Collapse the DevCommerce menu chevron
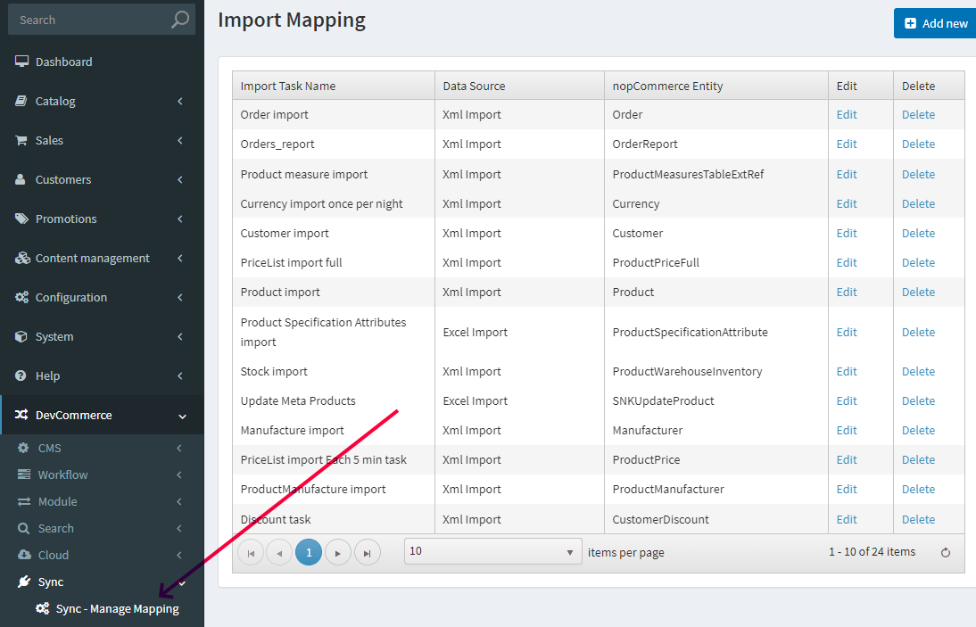 pos(182,417)
